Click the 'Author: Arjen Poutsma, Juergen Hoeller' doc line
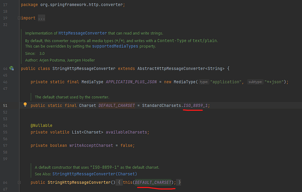 tap(60, 60)
